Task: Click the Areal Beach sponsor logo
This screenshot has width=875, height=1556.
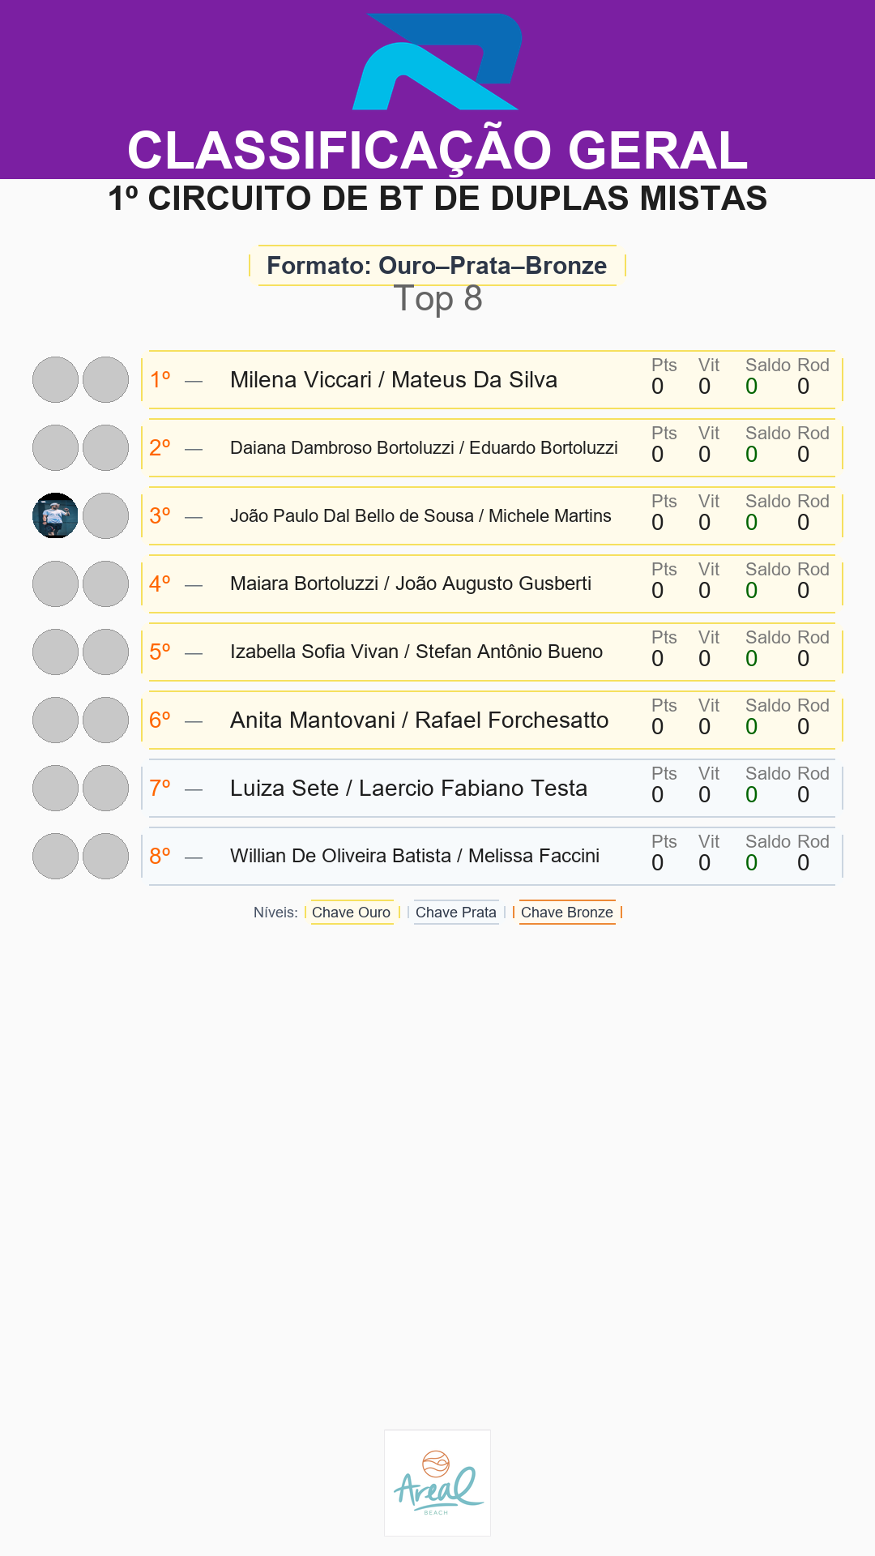Action: click(x=437, y=1483)
